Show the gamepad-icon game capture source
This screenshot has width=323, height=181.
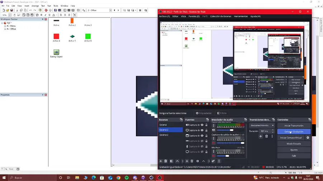point(202,141)
